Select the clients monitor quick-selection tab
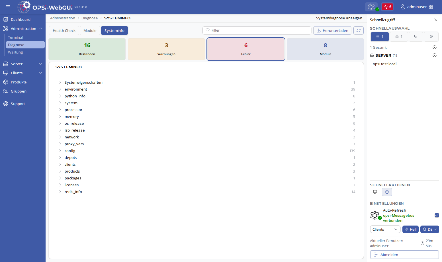The image size is (442, 262). (416, 37)
